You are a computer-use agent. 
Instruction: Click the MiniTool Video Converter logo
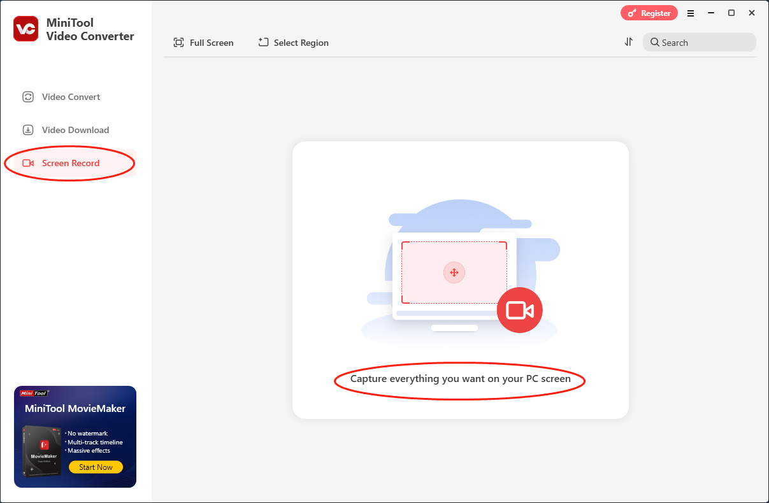point(25,29)
